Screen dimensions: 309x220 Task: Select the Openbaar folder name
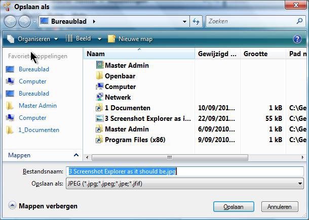[120, 76]
